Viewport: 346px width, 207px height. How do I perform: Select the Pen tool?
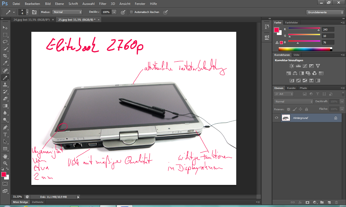pos(5,127)
